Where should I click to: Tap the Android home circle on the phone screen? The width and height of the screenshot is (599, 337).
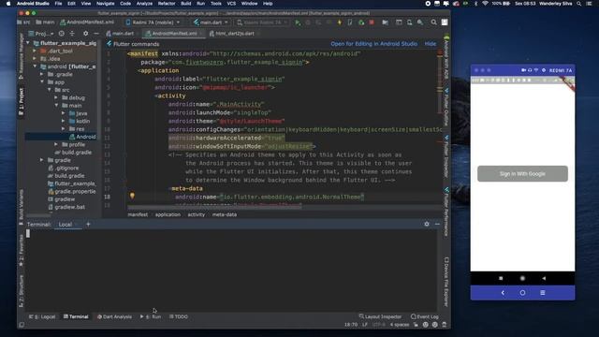tap(522, 278)
